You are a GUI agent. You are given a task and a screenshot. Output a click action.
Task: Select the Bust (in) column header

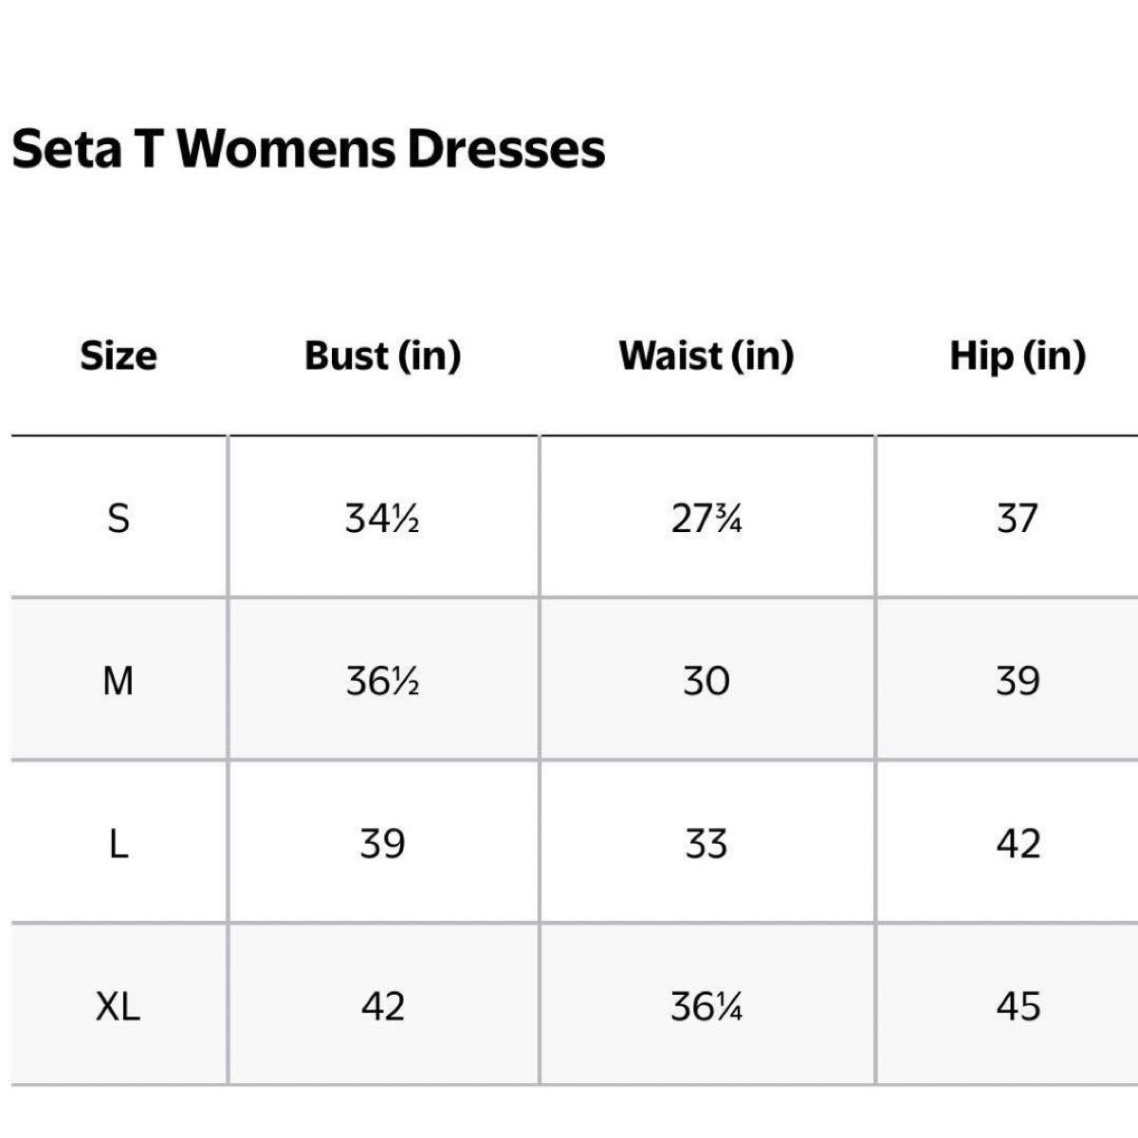pos(382,356)
